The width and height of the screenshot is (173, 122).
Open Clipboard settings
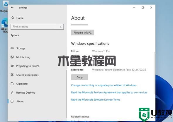tap(22, 84)
